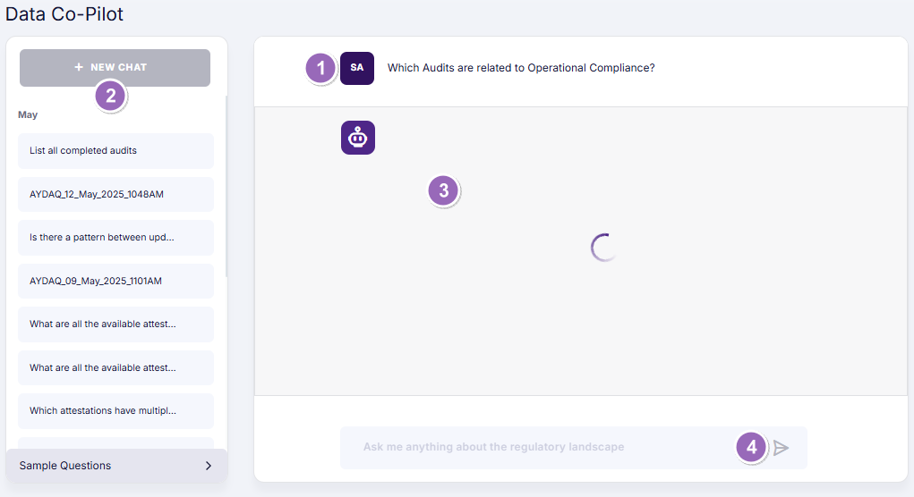914x497 pixels.
Task: Click the 'Which Audits are related' question text
Action: click(x=521, y=68)
